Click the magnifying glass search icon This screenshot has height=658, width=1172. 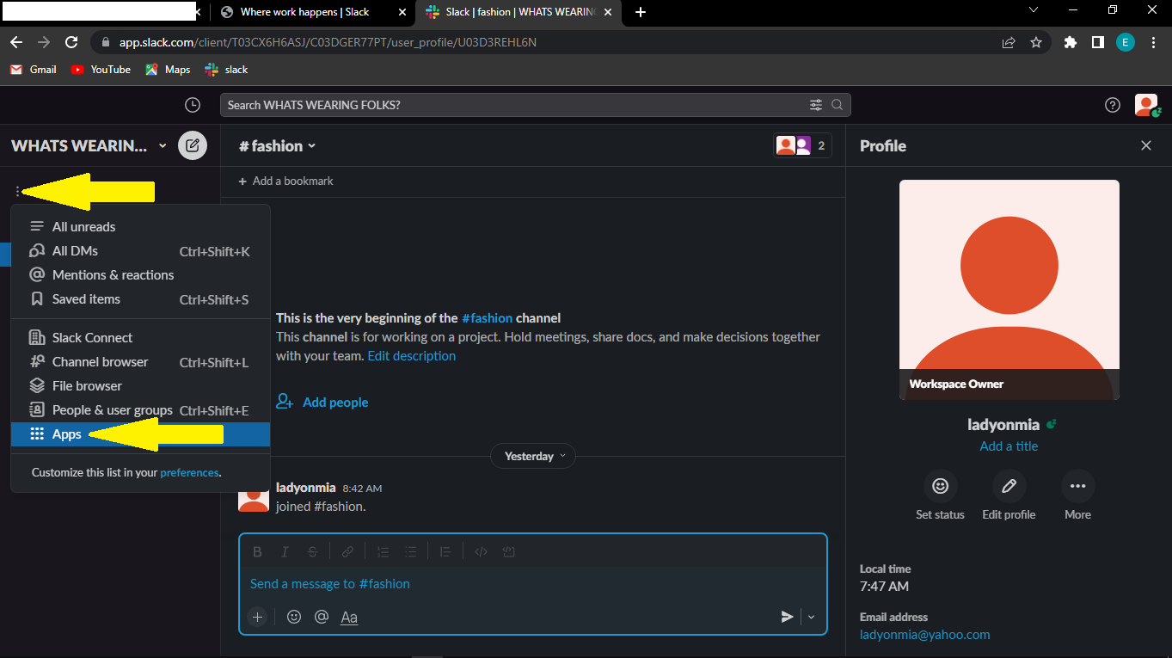coord(838,105)
